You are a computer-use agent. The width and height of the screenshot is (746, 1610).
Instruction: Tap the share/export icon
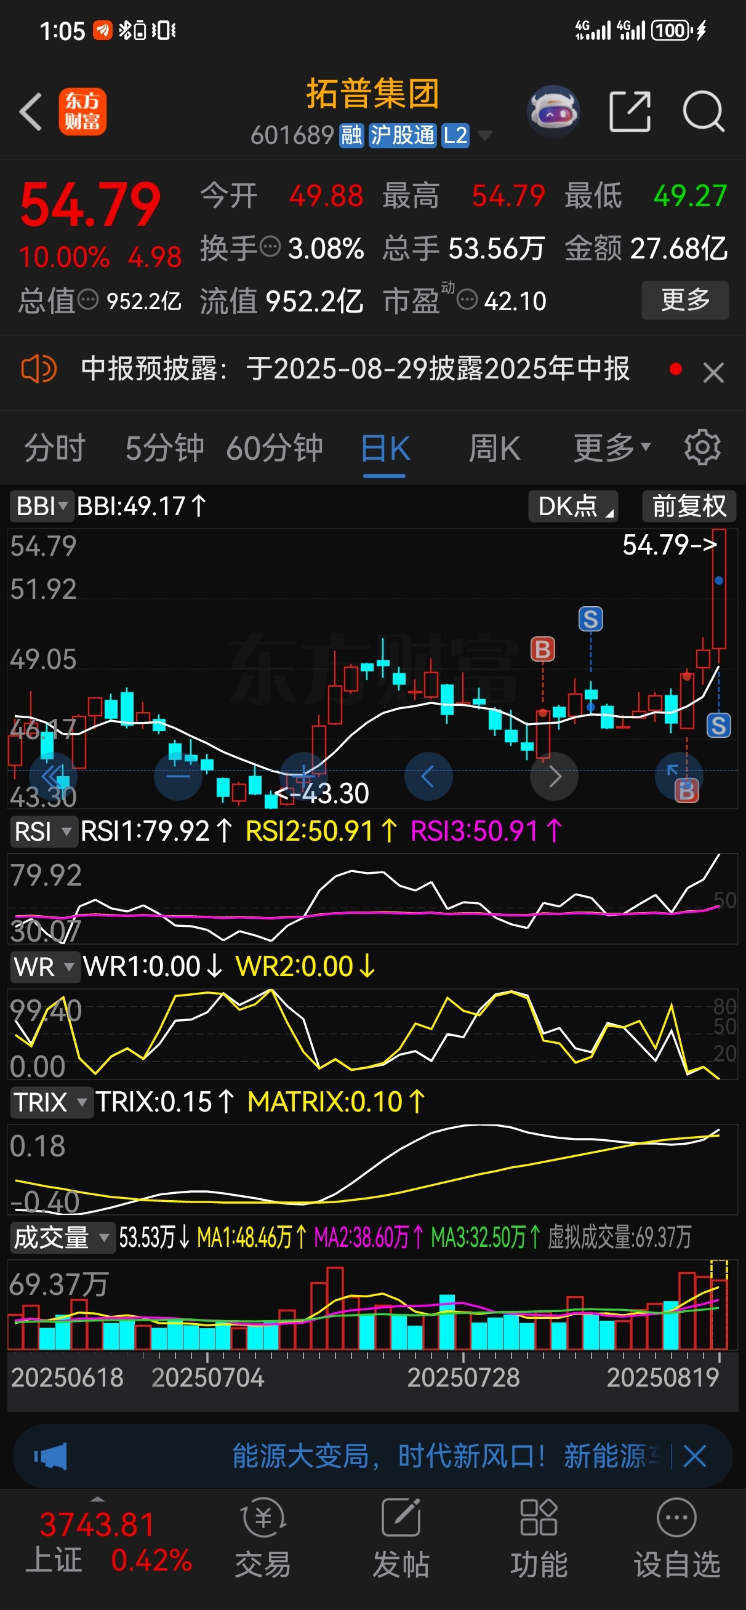point(630,111)
